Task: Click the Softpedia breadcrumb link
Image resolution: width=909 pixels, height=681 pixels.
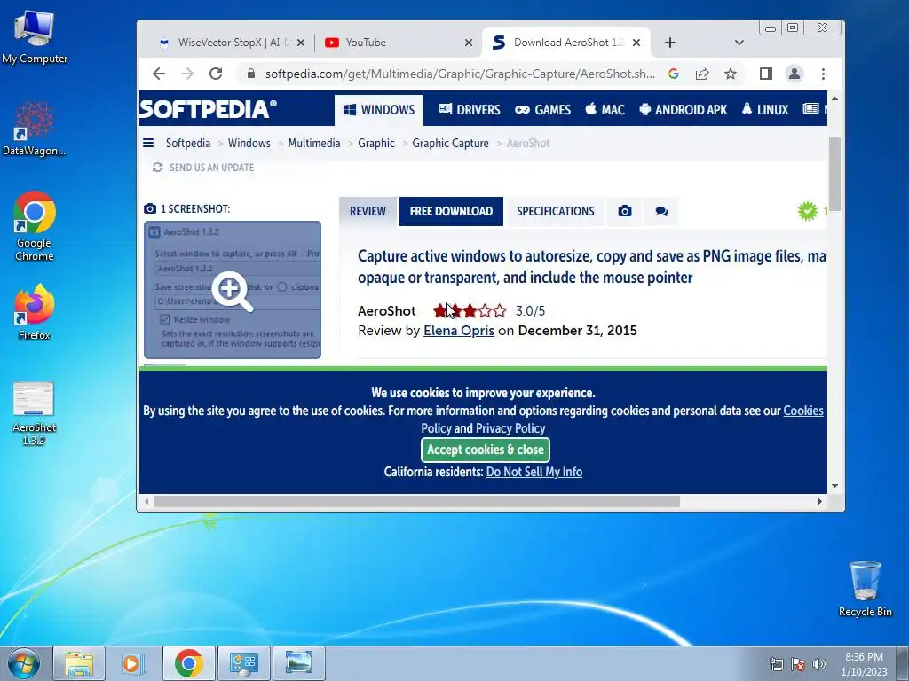Action: 188,143
